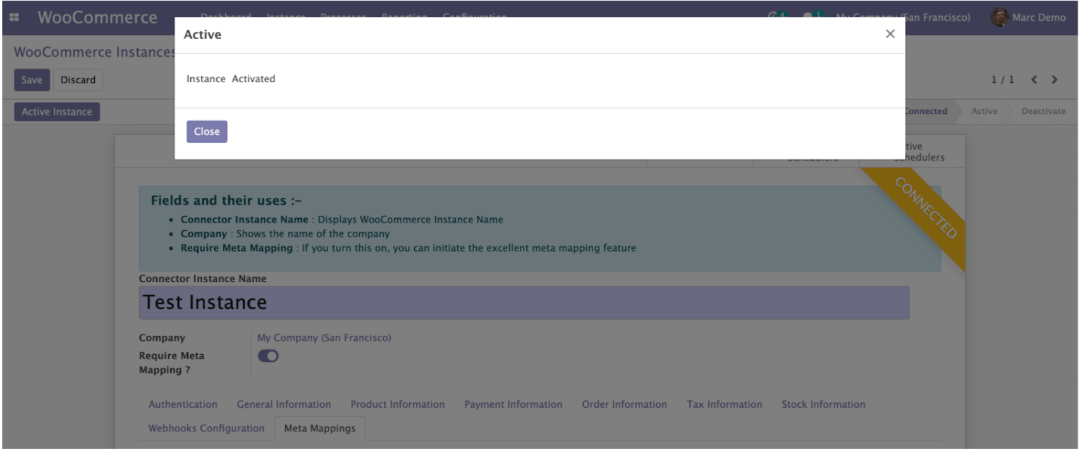Screen dimensions: 1080x449
Task: Click Marc Demo's avatar picture
Action: [x=999, y=18]
